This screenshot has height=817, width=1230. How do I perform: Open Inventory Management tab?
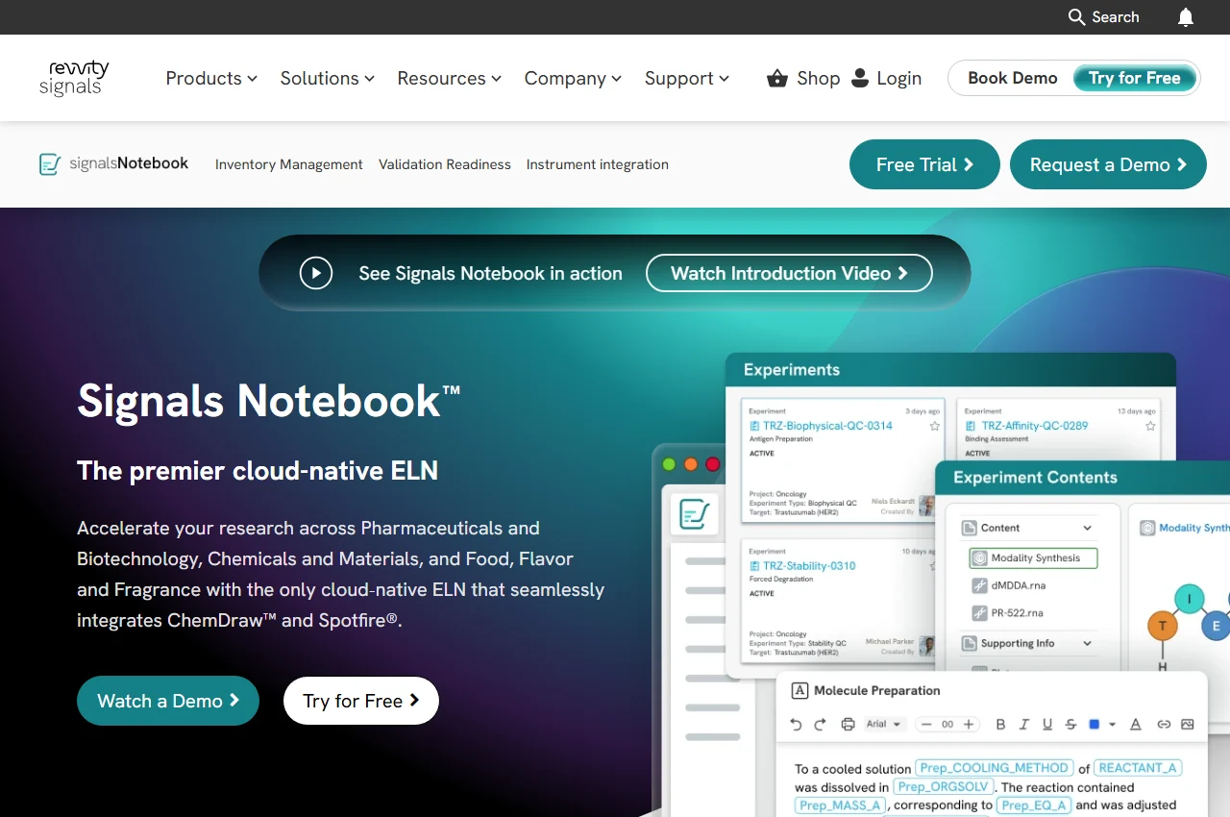(x=289, y=164)
